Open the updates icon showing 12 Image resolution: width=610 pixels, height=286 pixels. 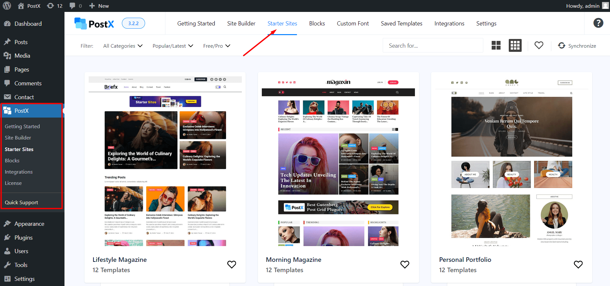point(55,6)
